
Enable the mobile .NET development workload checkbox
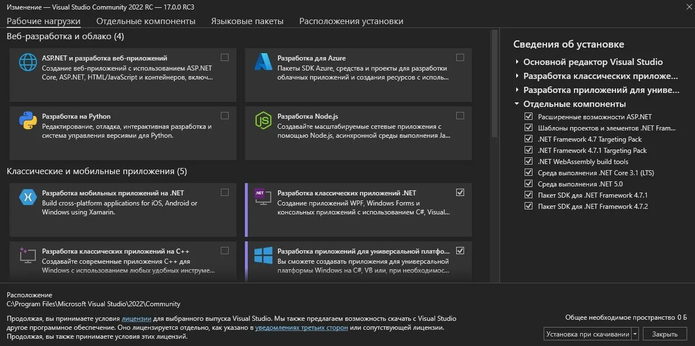point(225,192)
